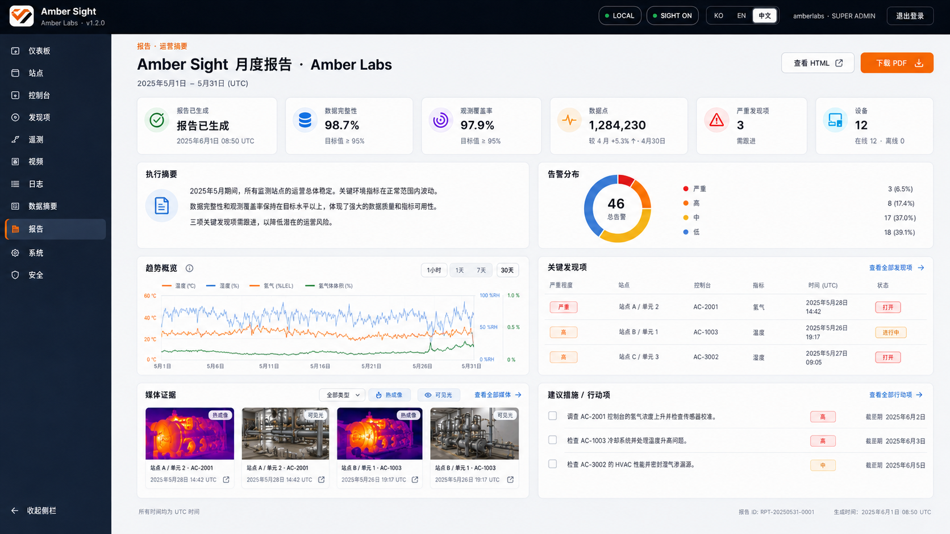This screenshot has height=534, width=950.
Task: Click the 安全 shield icon
Action: click(x=15, y=275)
